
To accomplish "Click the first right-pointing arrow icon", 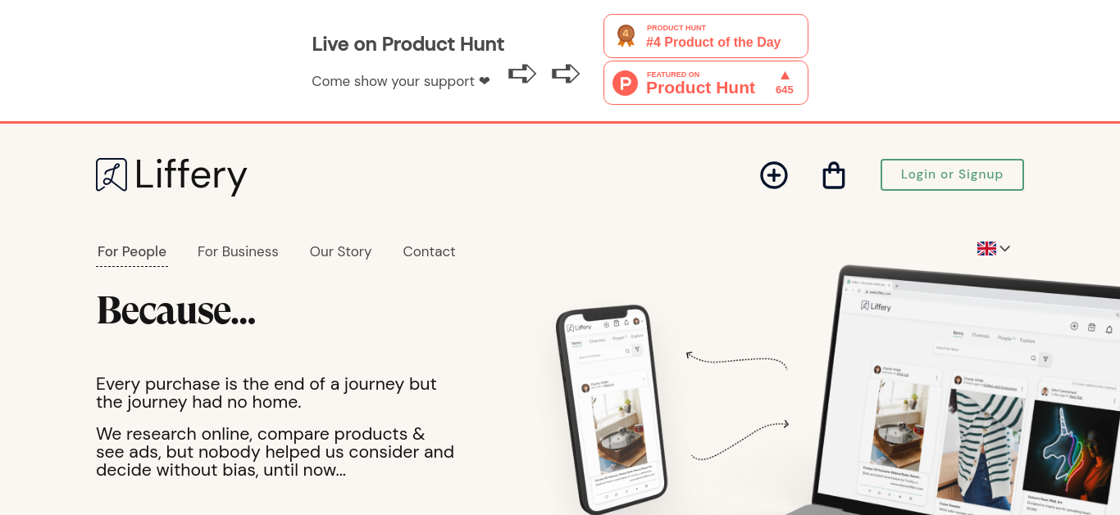I will [x=522, y=74].
